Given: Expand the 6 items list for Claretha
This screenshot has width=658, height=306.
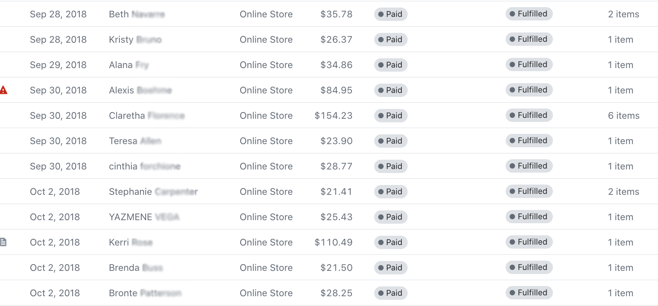Looking at the screenshot, I should (624, 116).
